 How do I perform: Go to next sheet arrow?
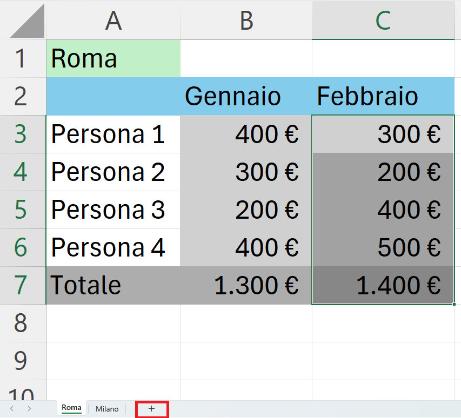[29, 408]
